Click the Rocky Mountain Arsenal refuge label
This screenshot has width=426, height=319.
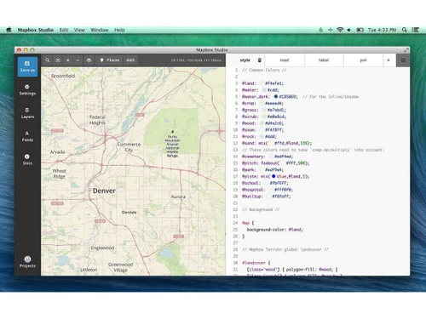[172, 146]
